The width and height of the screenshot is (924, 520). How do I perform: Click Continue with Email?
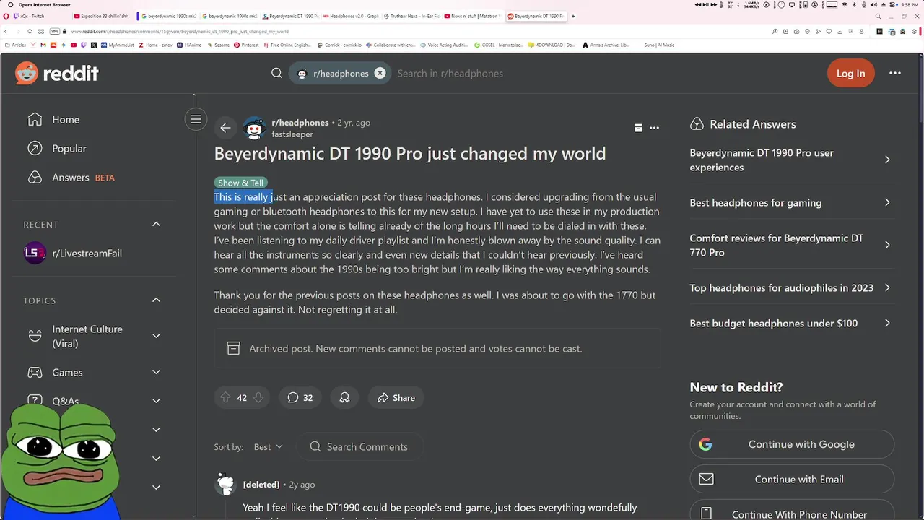792,479
